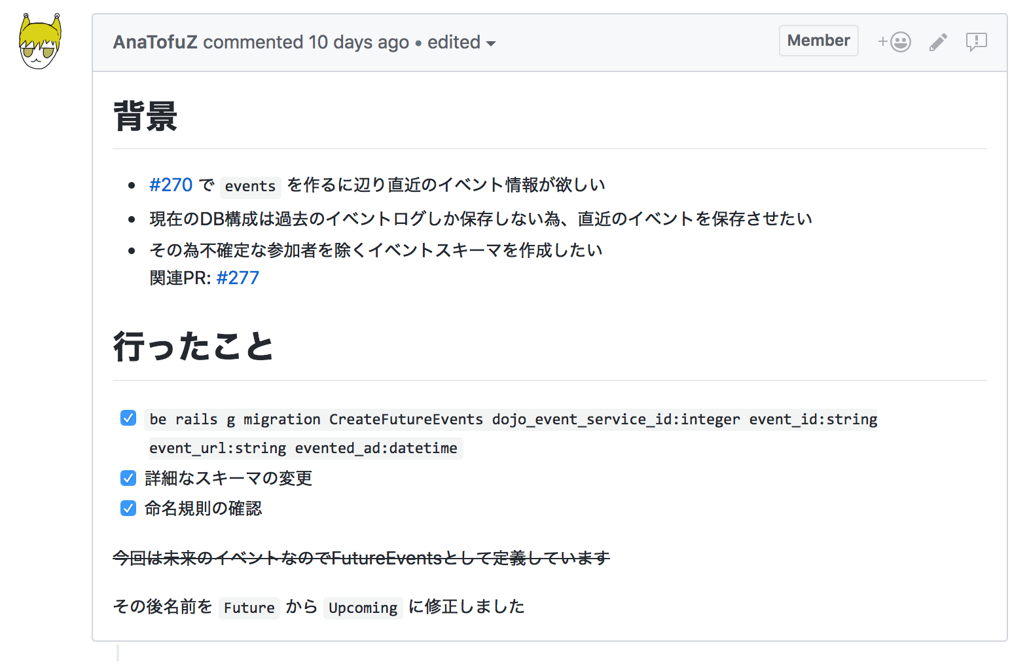Click the event_url:string code line
This screenshot has height=664, width=1029.
pyautogui.click(x=303, y=449)
